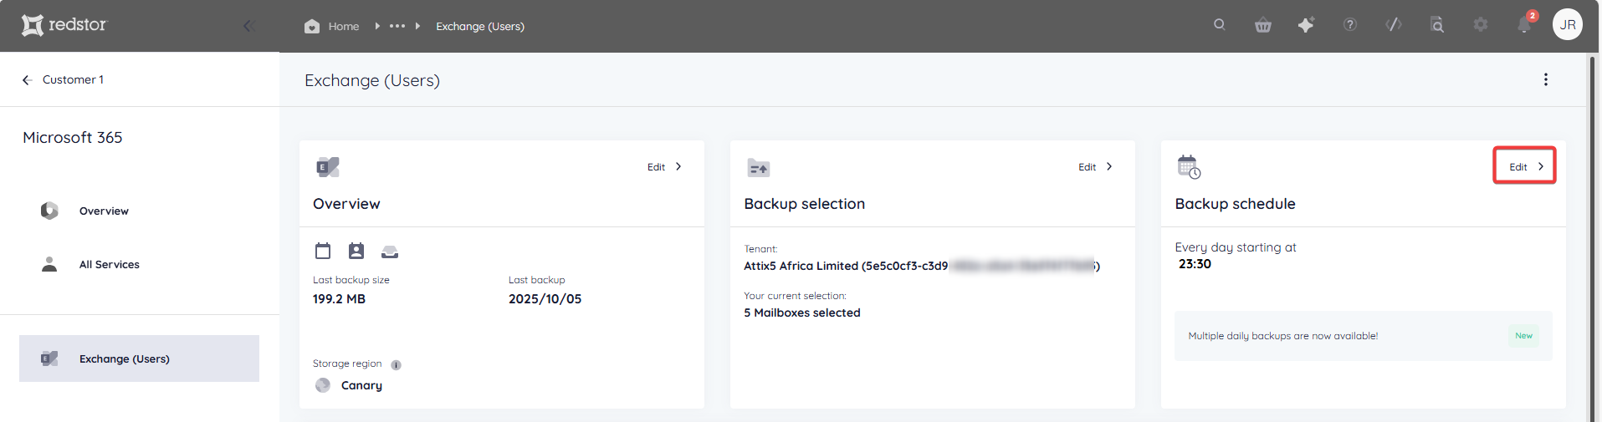
Task: Click Multiple daily backups banner
Action: point(1363,336)
